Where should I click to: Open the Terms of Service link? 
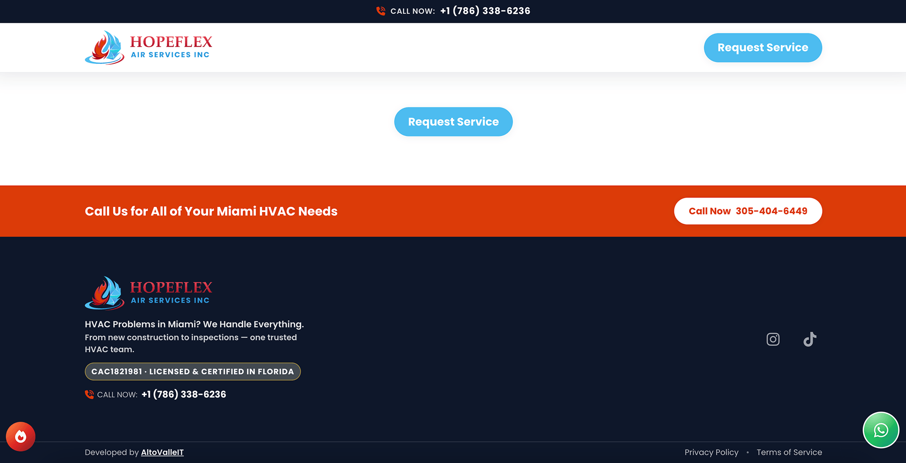(789, 452)
